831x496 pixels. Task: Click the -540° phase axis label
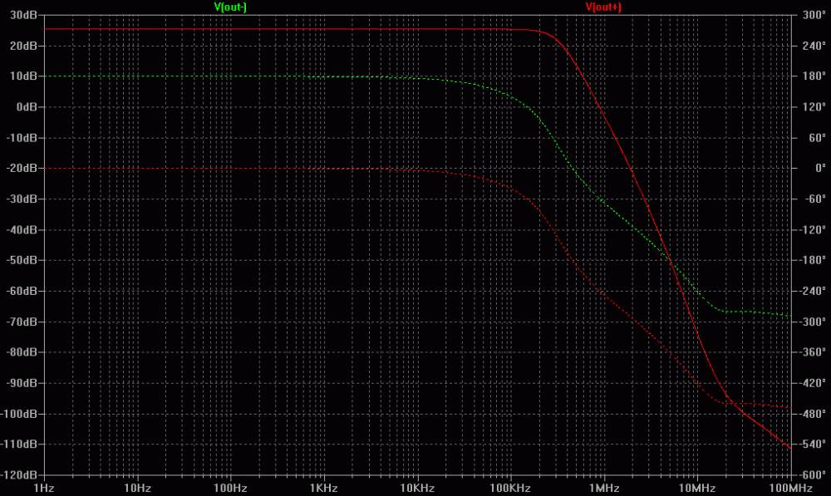[x=812, y=444]
